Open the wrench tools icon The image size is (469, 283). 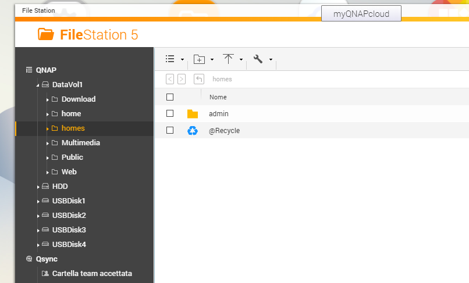[x=258, y=59]
